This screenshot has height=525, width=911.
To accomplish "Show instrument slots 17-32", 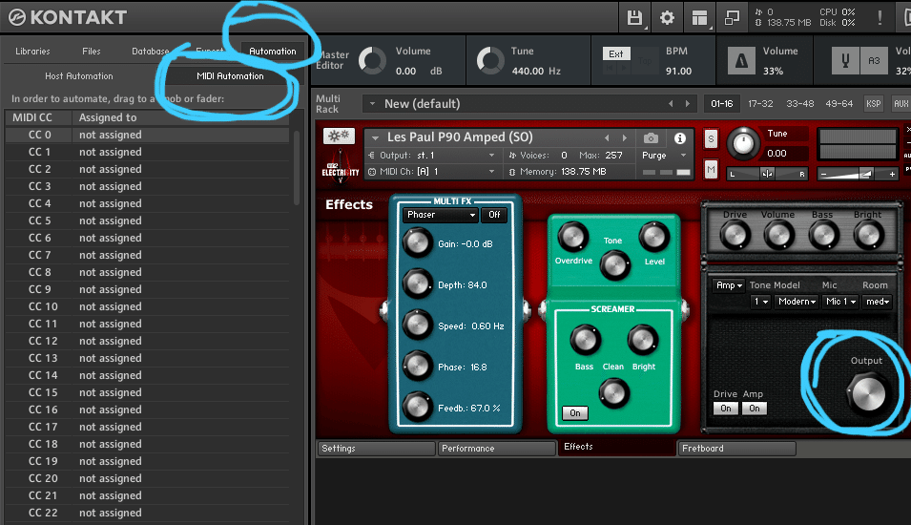I will coord(760,103).
